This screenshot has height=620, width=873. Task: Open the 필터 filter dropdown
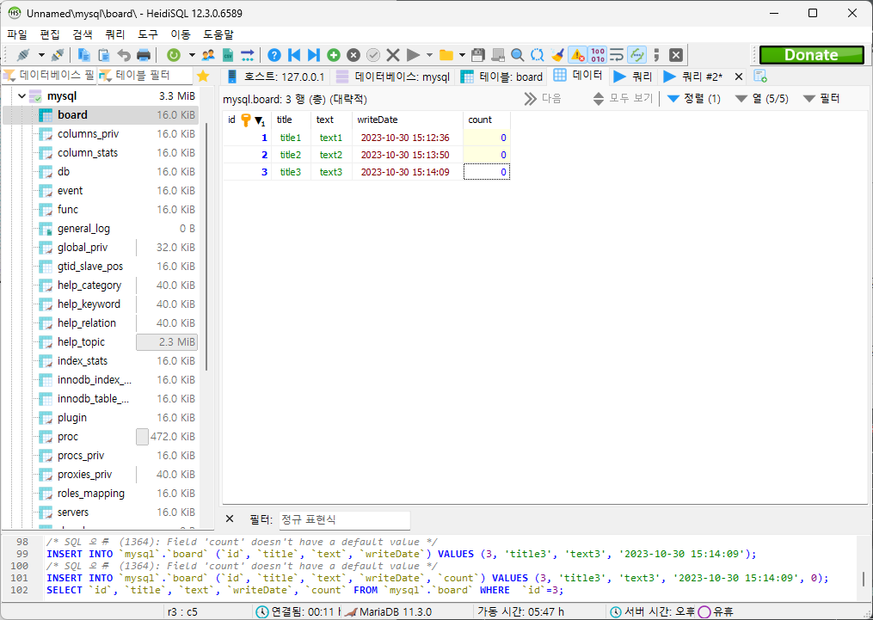(821, 99)
